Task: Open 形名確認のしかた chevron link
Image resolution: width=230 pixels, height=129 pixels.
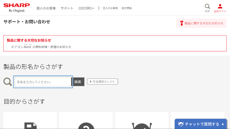Action: [x=102, y=81]
